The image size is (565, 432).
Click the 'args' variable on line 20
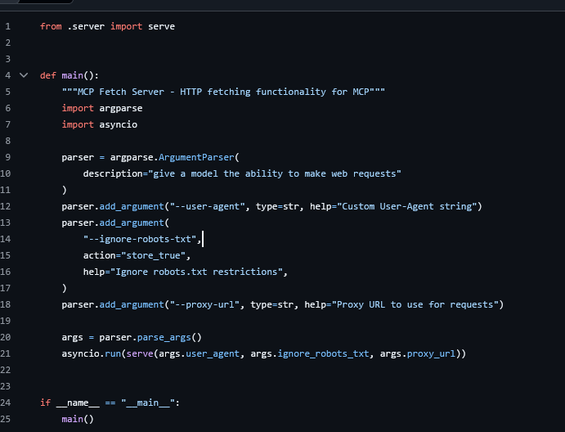[x=72, y=337]
